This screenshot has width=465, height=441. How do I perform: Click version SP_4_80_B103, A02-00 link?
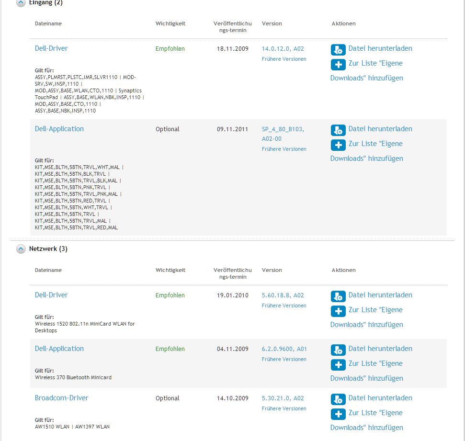283,134
